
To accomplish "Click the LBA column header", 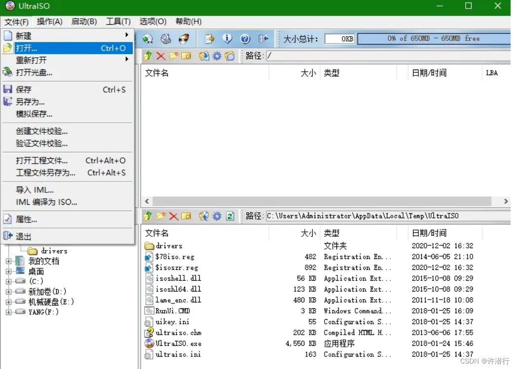I will point(496,73).
